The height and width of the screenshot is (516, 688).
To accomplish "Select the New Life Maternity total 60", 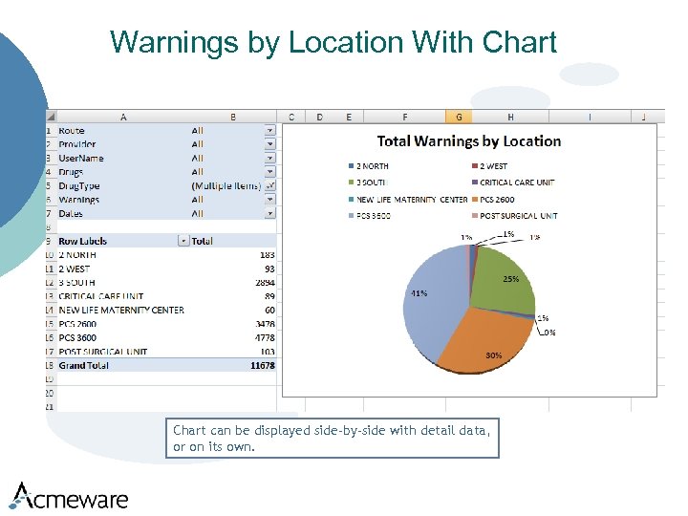I will (233, 311).
